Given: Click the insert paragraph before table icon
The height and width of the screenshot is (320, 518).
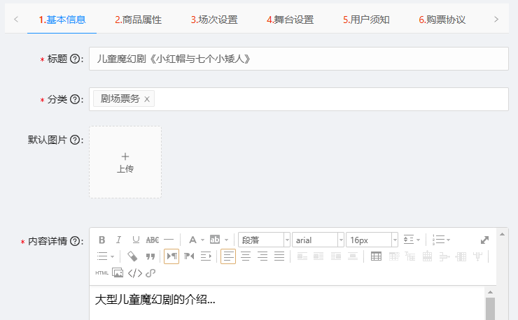Looking at the screenshot, I should coord(410,256).
